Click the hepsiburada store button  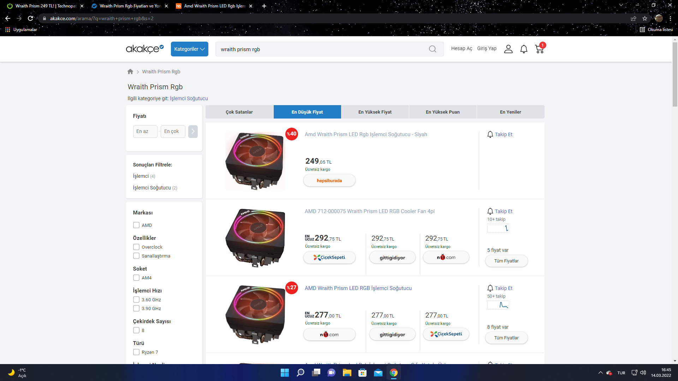pos(329,181)
